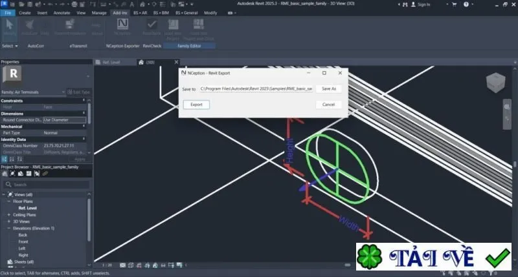Open the Add-Ins ribbon tab
Viewport: 518px width, 277px height.
tap(120, 13)
